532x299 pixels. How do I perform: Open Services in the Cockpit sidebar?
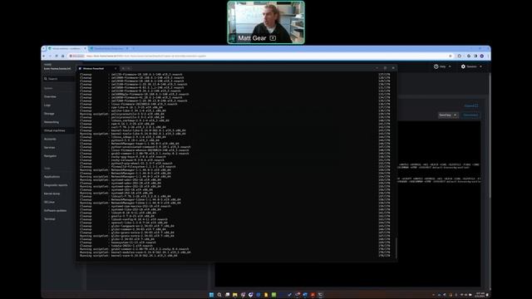(x=50, y=148)
